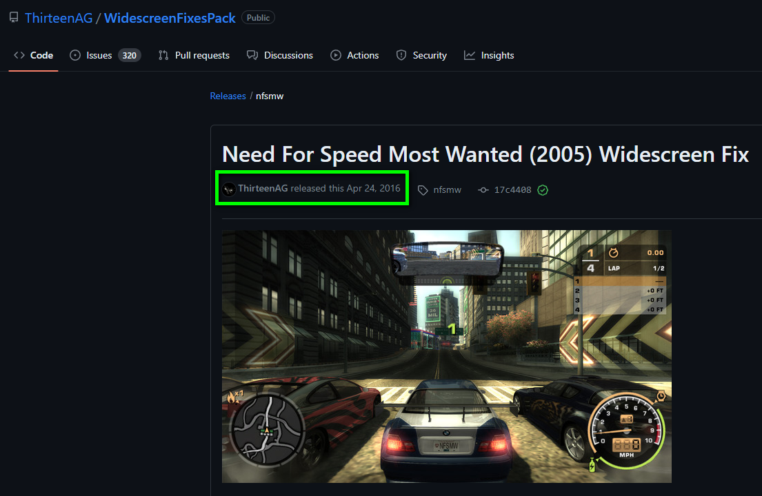Click the Discussions speech-bubble icon
The height and width of the screenshot is (496, 762).
coord(252,55)
